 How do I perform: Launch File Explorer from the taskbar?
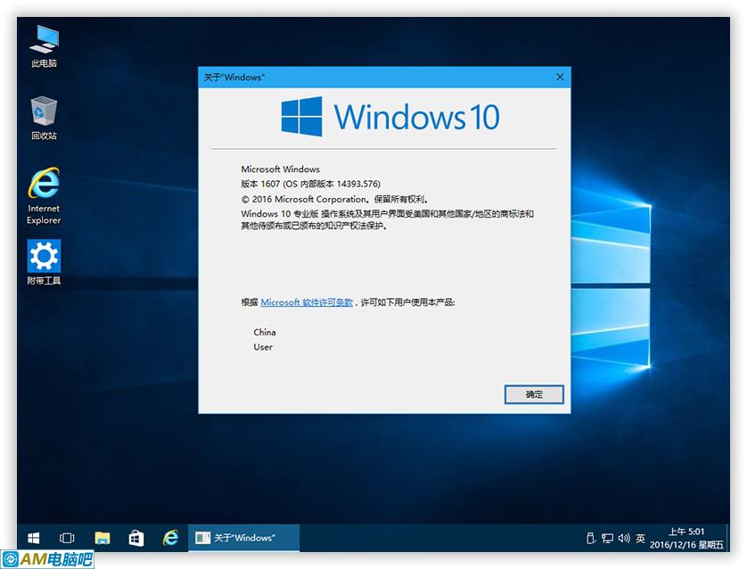pos(102,538)
